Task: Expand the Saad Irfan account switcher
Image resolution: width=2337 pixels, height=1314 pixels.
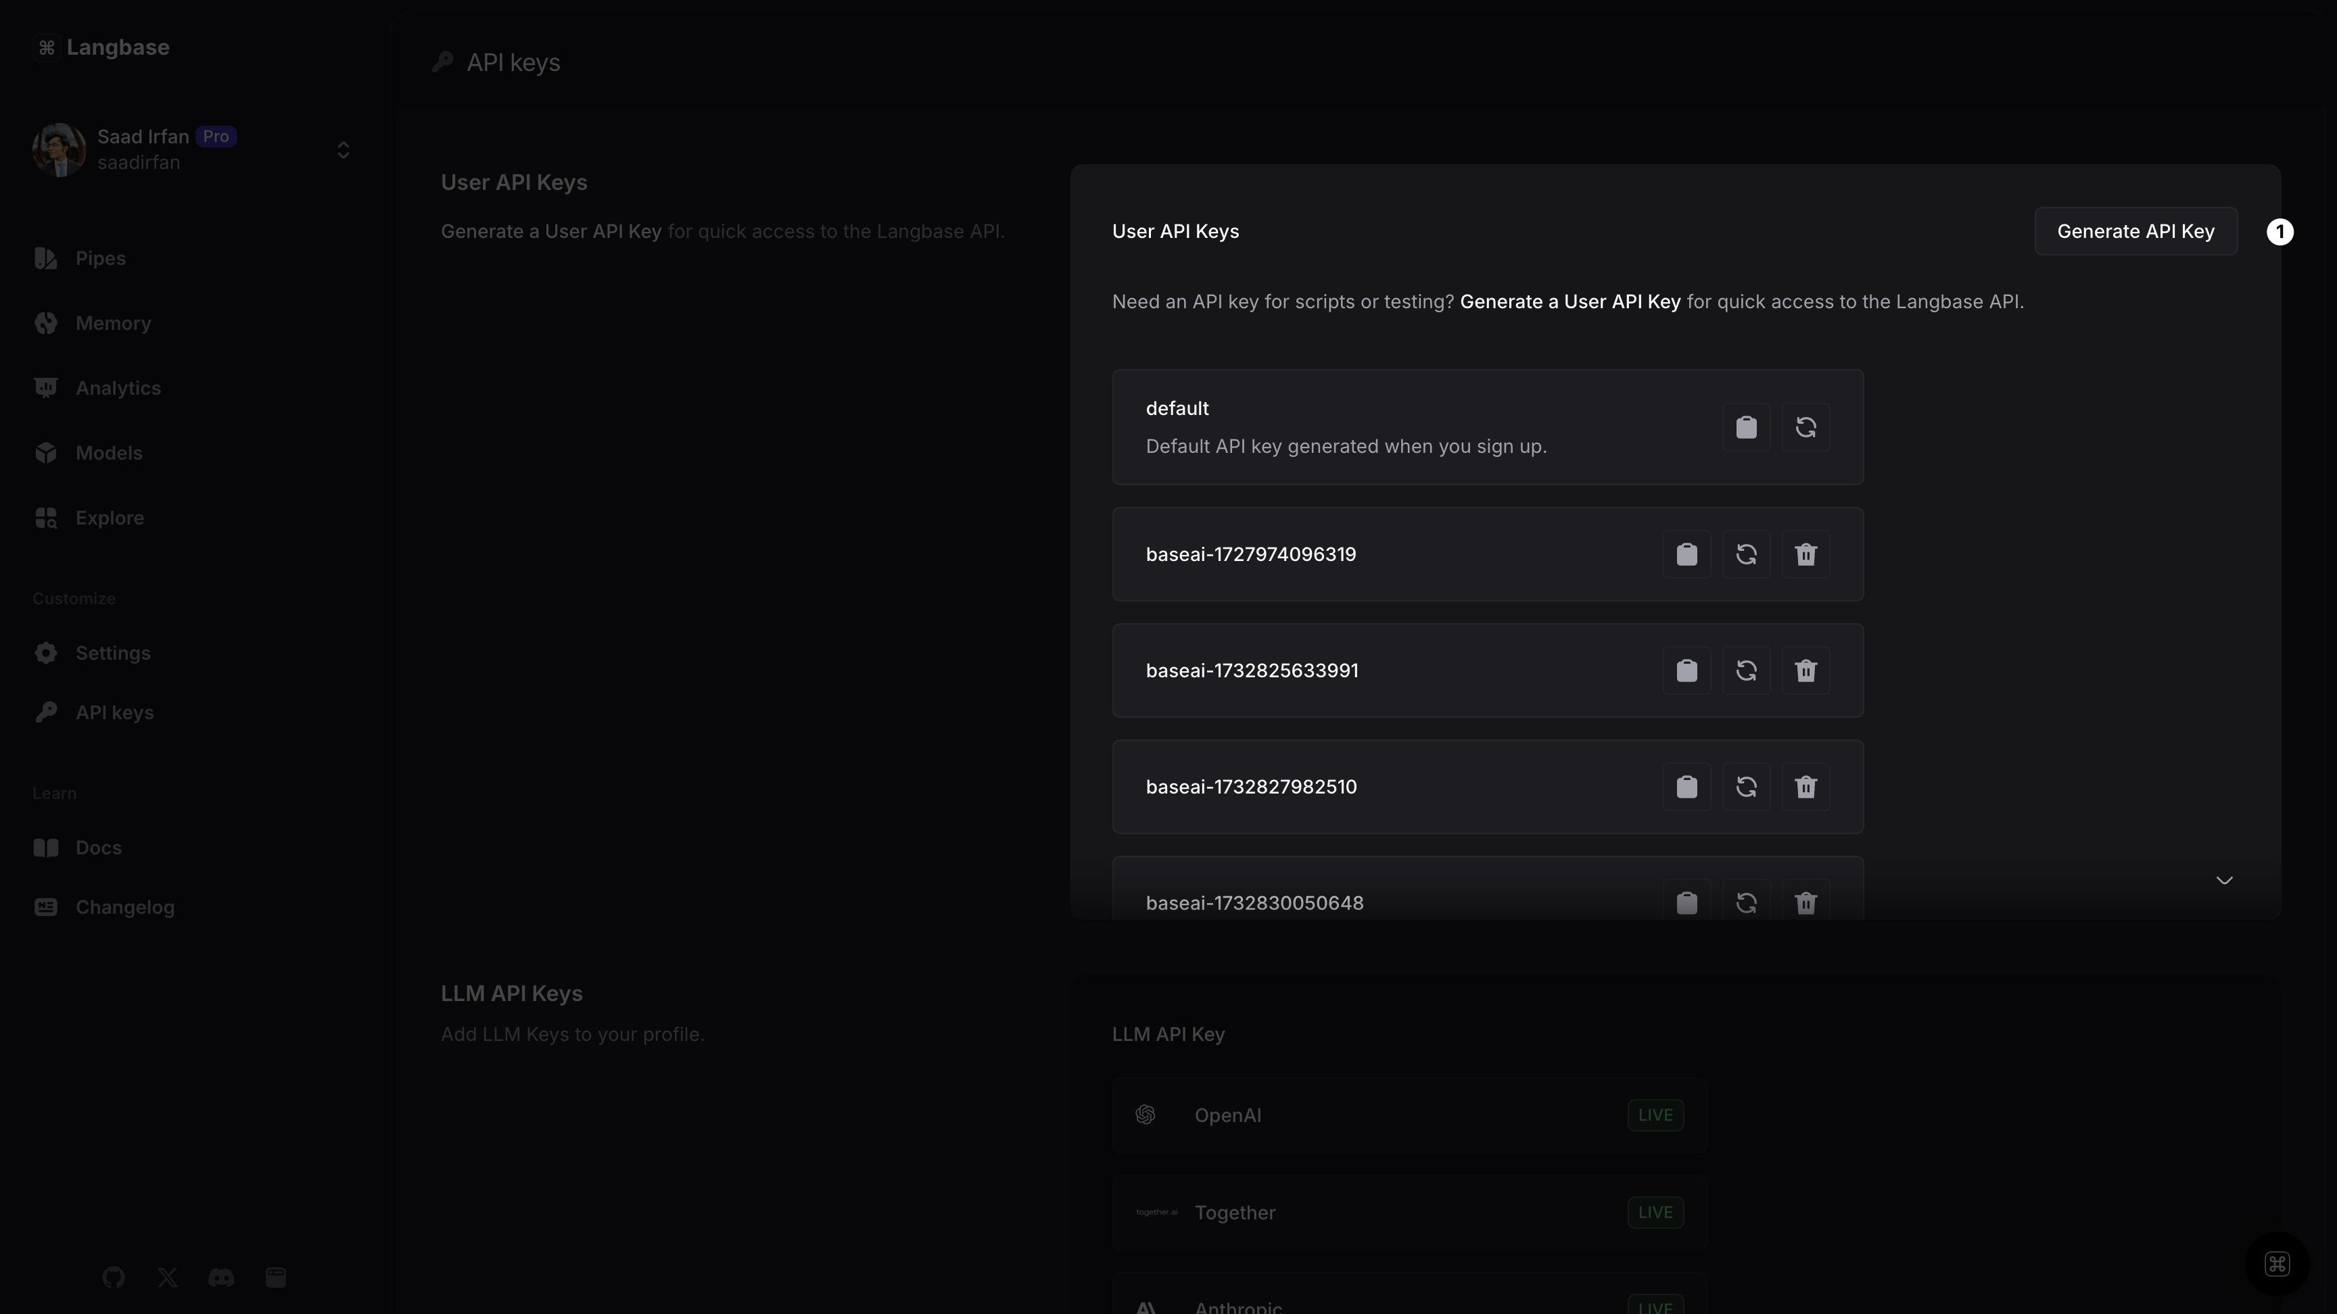Action: (x=343, y=149)
